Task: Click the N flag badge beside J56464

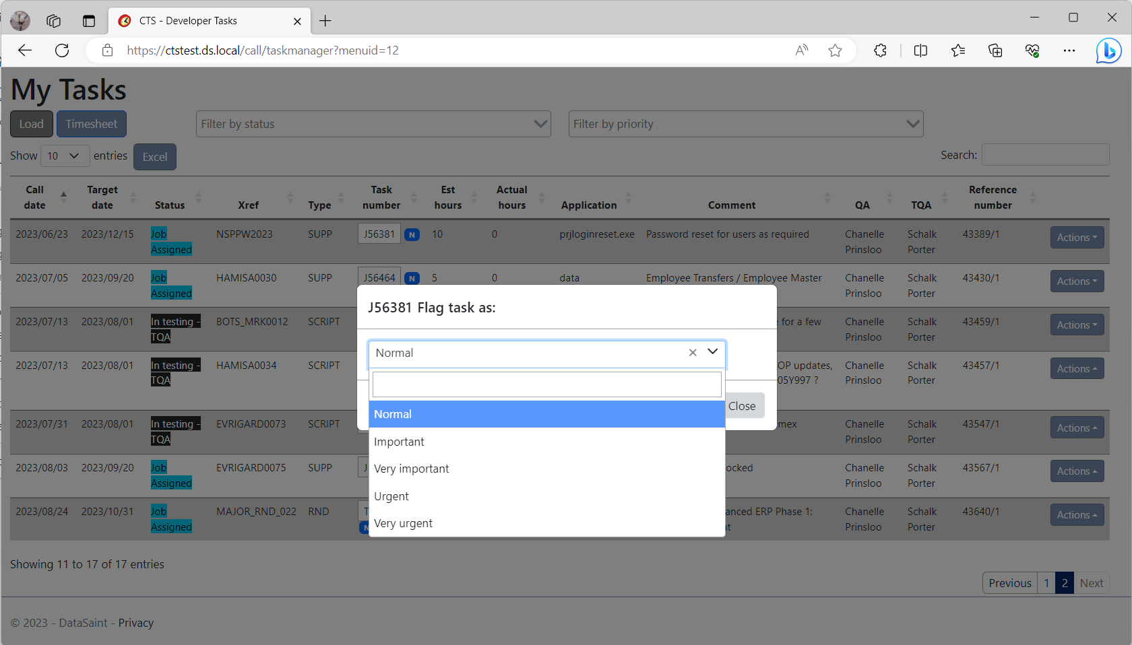Action: click(412, 279)
